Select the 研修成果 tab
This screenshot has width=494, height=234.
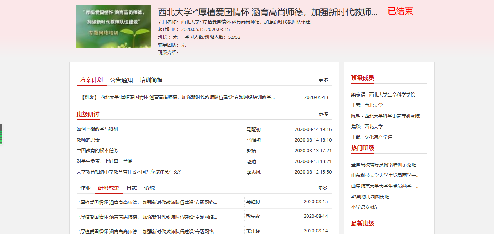click(x=109, y=188)
